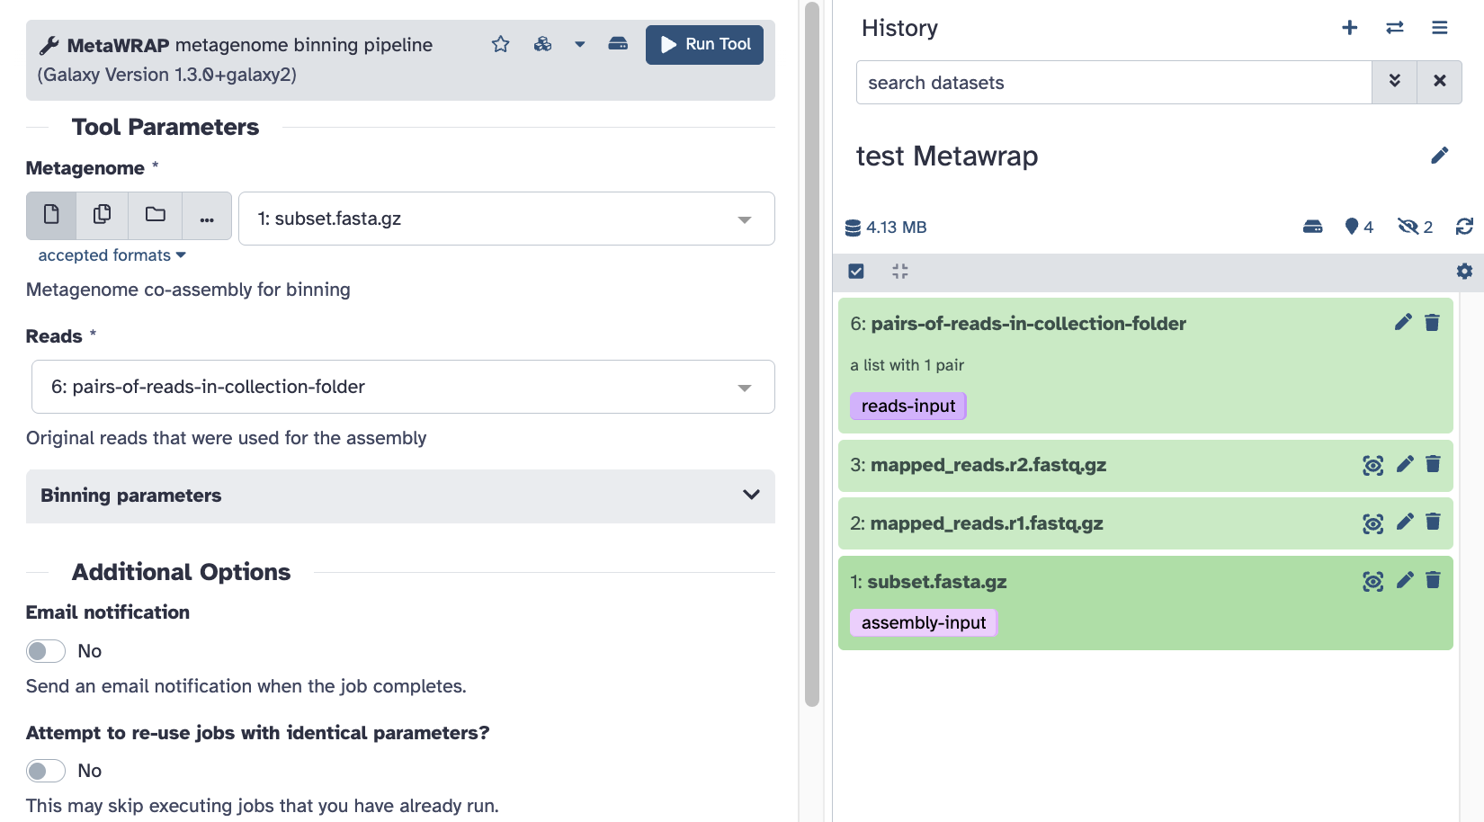
Task: Edit attributes of mapped_reads.r1.fastq.gz
Action: point(1405,523)
